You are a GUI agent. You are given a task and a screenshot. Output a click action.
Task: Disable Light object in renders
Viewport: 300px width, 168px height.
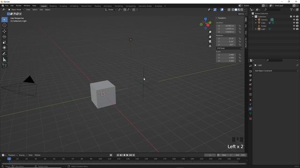click(x=297, y=29)
